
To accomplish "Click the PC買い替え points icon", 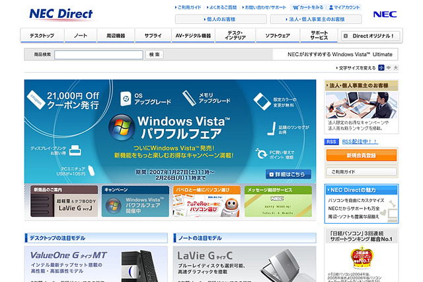I will tap(261, 153).
